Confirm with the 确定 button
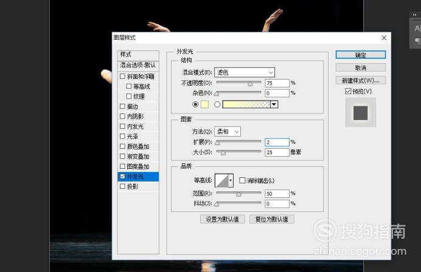The image size is (421, 272). click(x=361, y=55)
